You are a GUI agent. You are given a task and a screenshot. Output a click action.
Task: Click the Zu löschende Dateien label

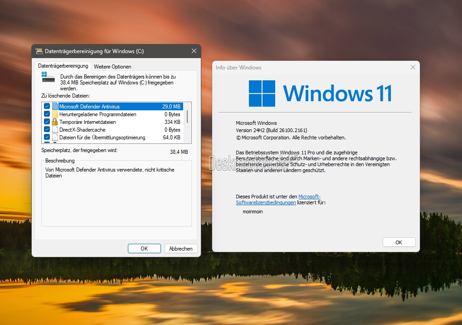coord(65,96)
